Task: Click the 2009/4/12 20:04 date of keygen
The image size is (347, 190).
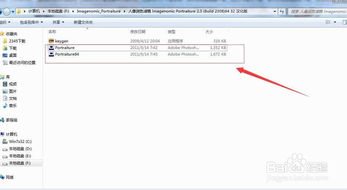Action: pos(145,41)
